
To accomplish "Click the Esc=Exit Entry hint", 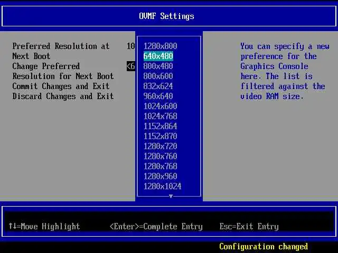I will [x=249, y=226].
